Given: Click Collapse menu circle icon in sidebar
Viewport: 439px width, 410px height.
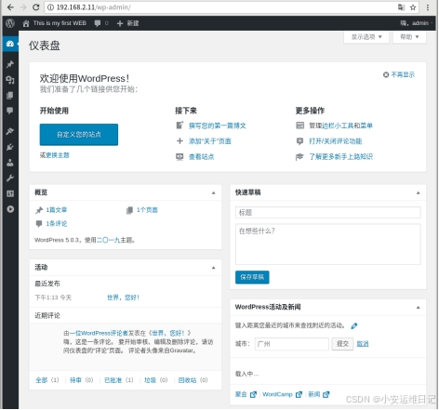Looking at the screenshot, I should pyautogui.click(x=10, y=209).
